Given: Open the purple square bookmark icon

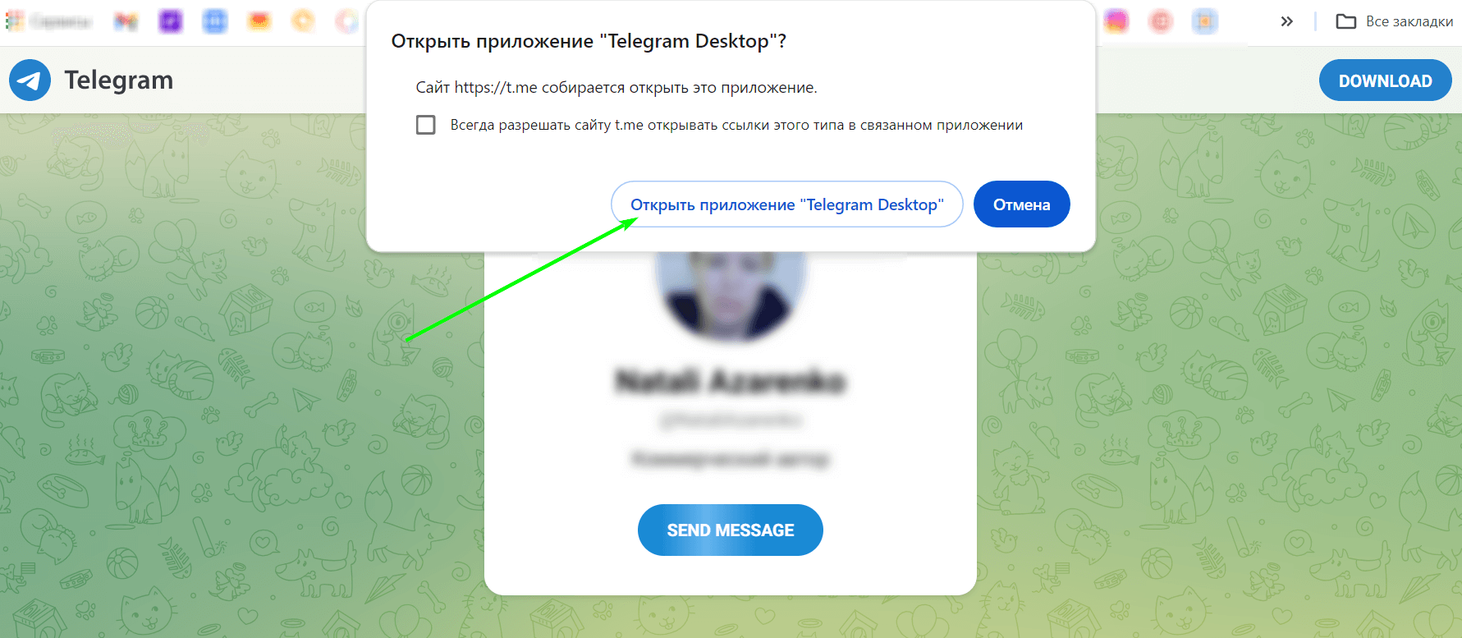Looking at the screenshot, I should pyautogui.click(x=170, y=21).
